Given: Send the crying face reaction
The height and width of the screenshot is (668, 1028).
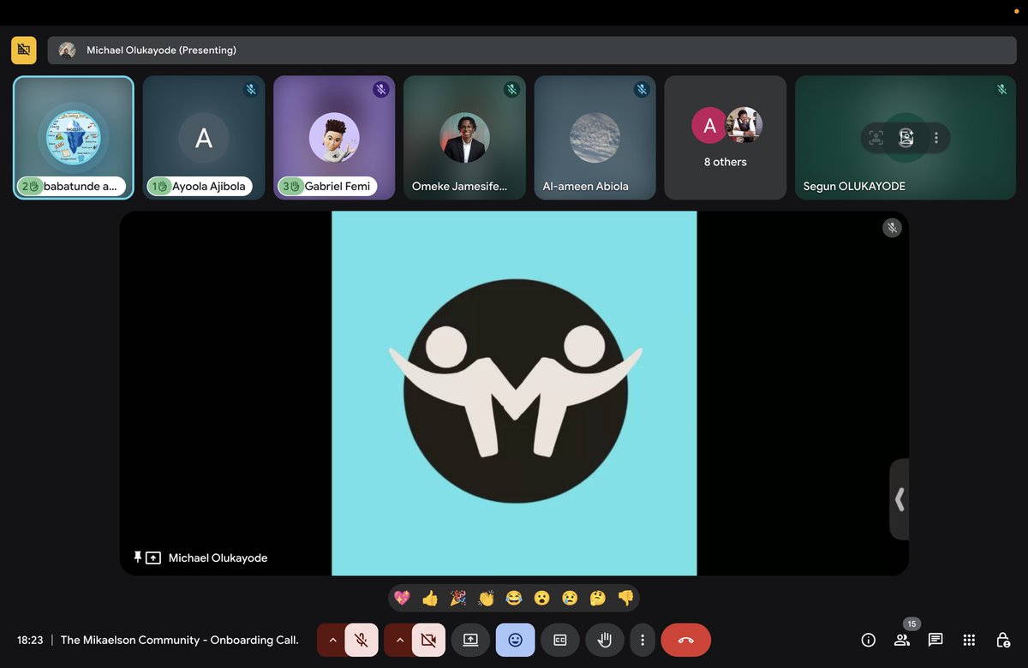Looking at the screenshot, I should [570, 598].
